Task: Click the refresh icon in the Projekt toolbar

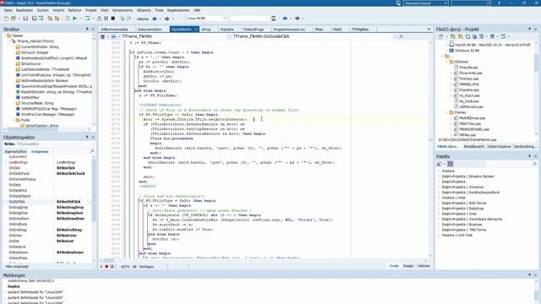Action: tap(467, 36)
